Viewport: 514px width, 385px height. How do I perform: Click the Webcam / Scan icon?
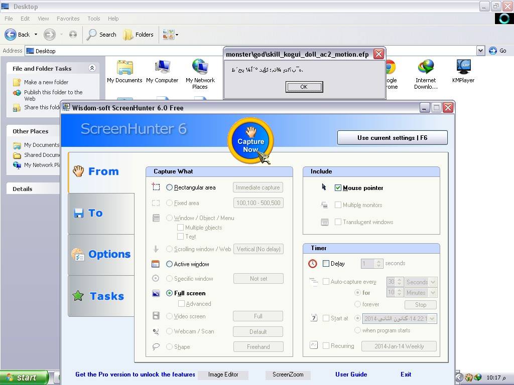[156, 332]
